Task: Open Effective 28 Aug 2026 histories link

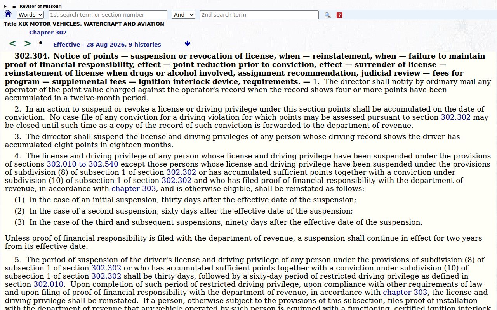Action: pos(107,45)
